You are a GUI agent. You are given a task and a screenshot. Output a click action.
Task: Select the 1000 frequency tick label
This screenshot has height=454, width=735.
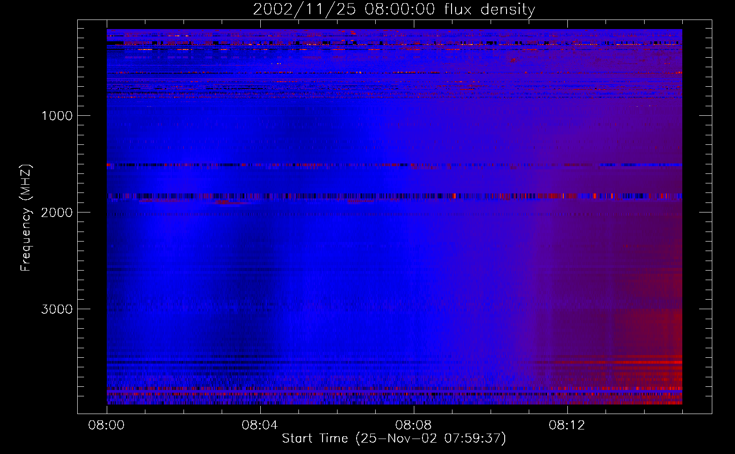[x=57, y=116]
